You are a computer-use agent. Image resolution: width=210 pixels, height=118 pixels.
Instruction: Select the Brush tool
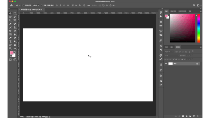(x=10, y=28)
